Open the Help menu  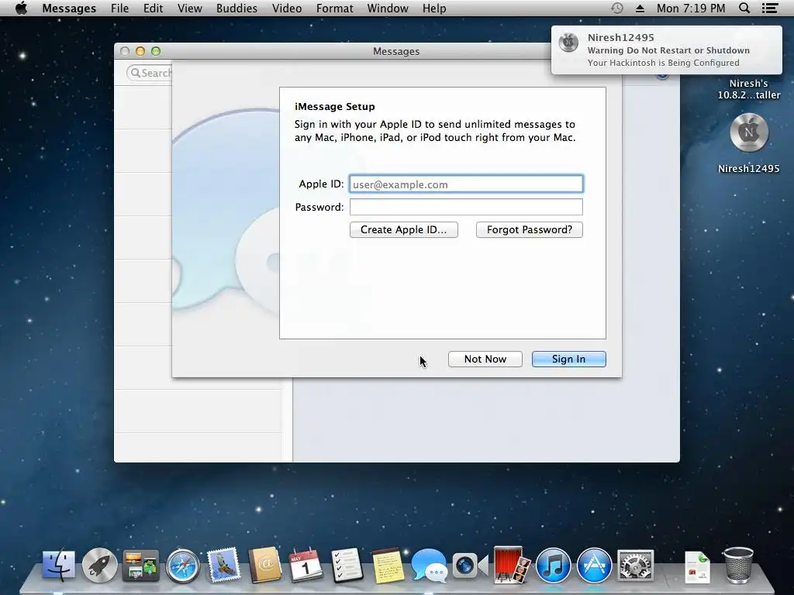434,8
